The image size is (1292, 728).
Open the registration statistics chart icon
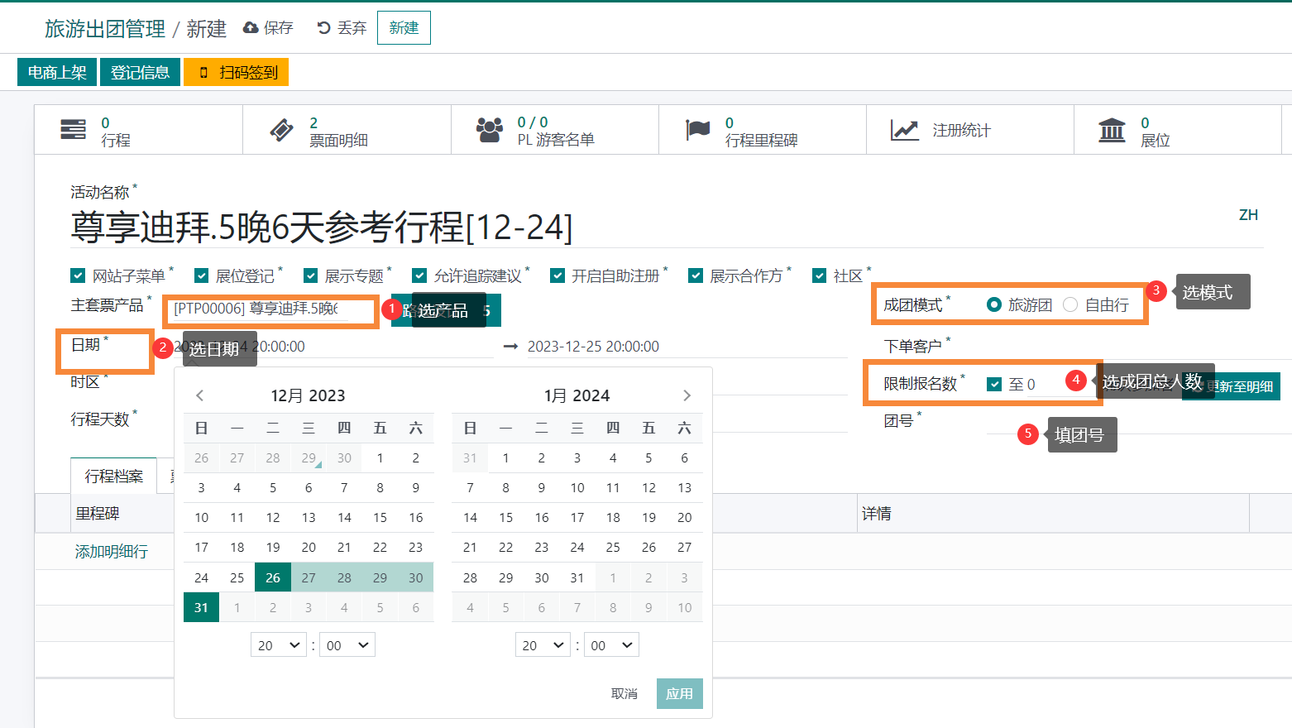point(905,130)
